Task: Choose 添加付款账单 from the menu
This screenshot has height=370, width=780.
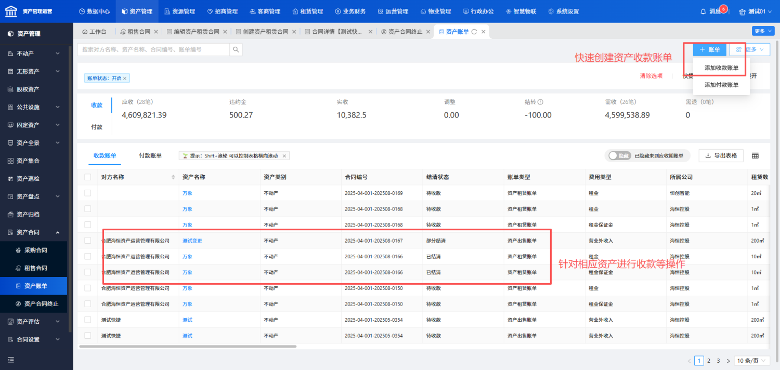Action: point(721,85)
